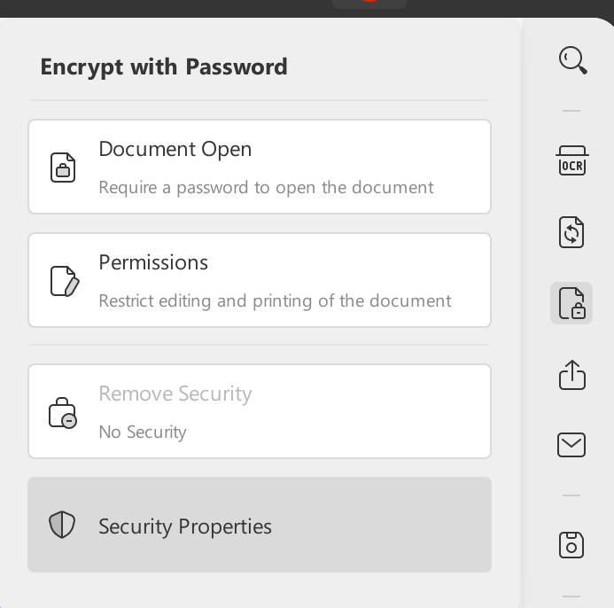The height and width of the screenshot is (608, 614).
Task: Send the document by email
Action: (571, 445)
